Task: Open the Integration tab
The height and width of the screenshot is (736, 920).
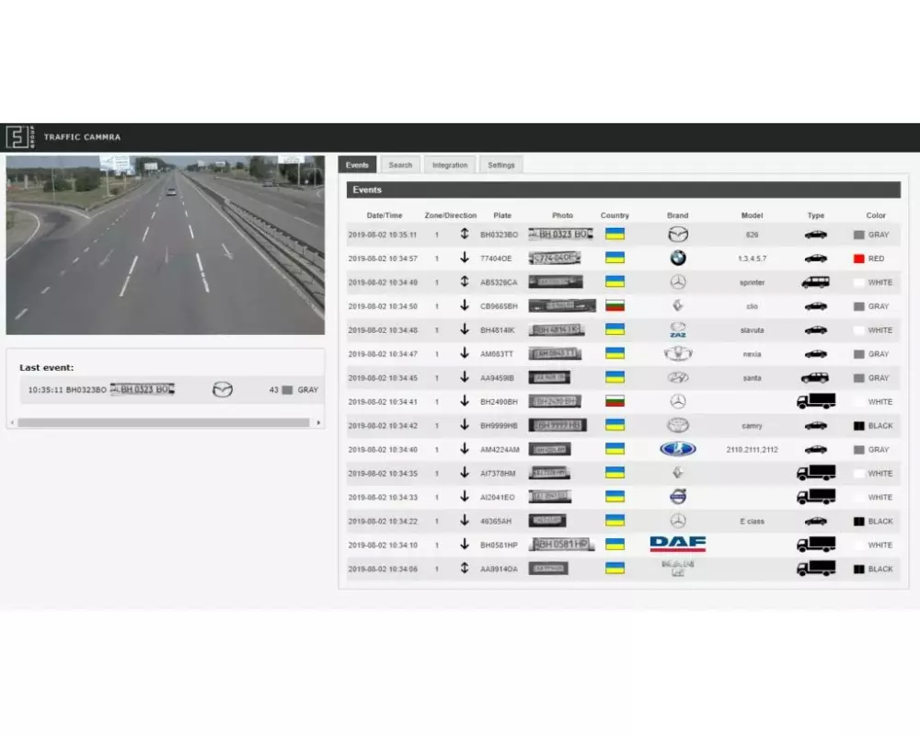Action: [x=449, y=164]
